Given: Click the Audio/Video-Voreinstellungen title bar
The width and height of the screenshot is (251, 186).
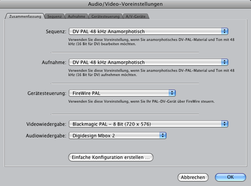Looking at the screenshot, I should point(126,4).
